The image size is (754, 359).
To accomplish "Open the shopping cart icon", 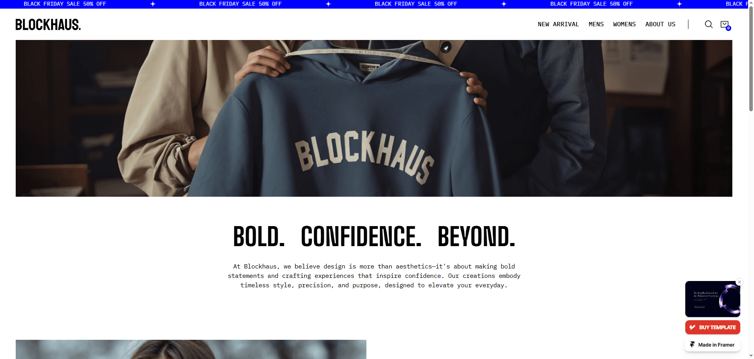I will (x=725, y=24).
